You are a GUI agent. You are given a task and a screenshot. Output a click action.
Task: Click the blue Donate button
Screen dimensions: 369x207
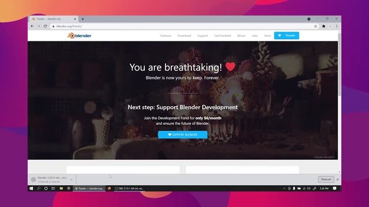pos(287,36)
